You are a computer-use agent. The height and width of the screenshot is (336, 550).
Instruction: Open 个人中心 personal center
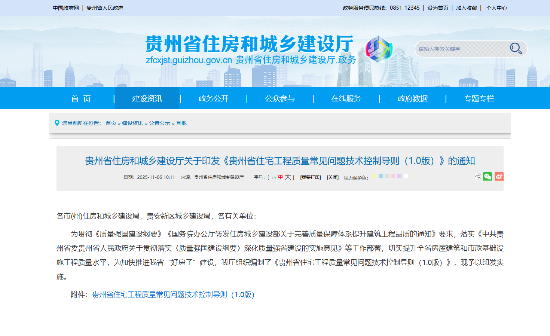pos(496,7)
